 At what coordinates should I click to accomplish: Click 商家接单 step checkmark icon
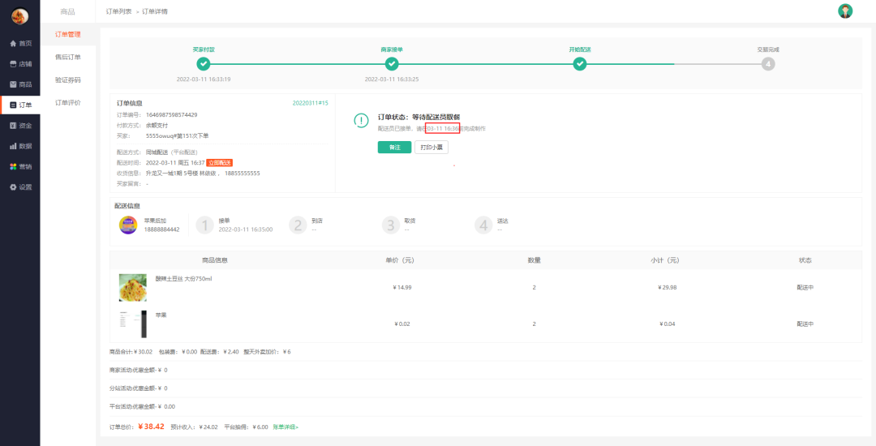[393, 64]
